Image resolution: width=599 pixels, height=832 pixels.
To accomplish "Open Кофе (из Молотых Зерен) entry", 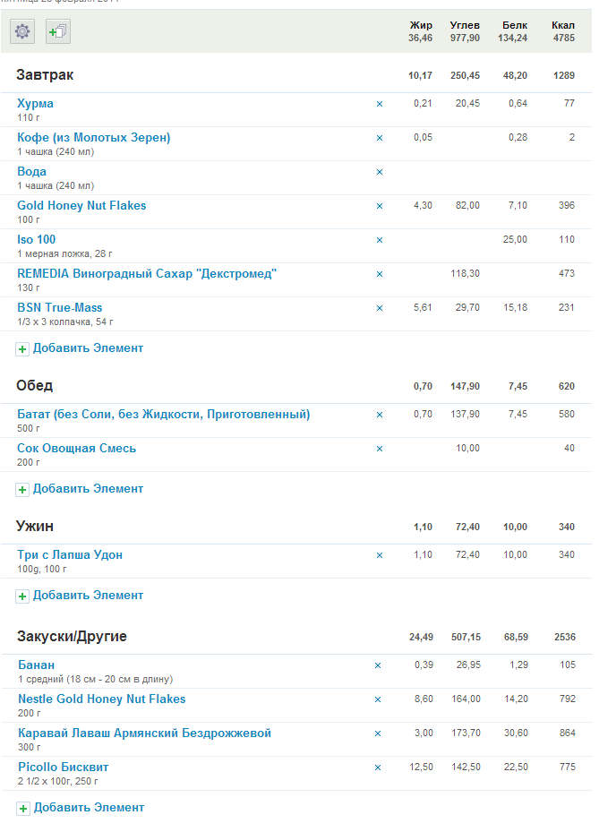I will (94, 138).
